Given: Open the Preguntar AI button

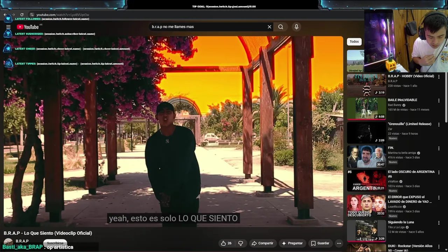Looking at the screenshot, I should tap(292, 243).
